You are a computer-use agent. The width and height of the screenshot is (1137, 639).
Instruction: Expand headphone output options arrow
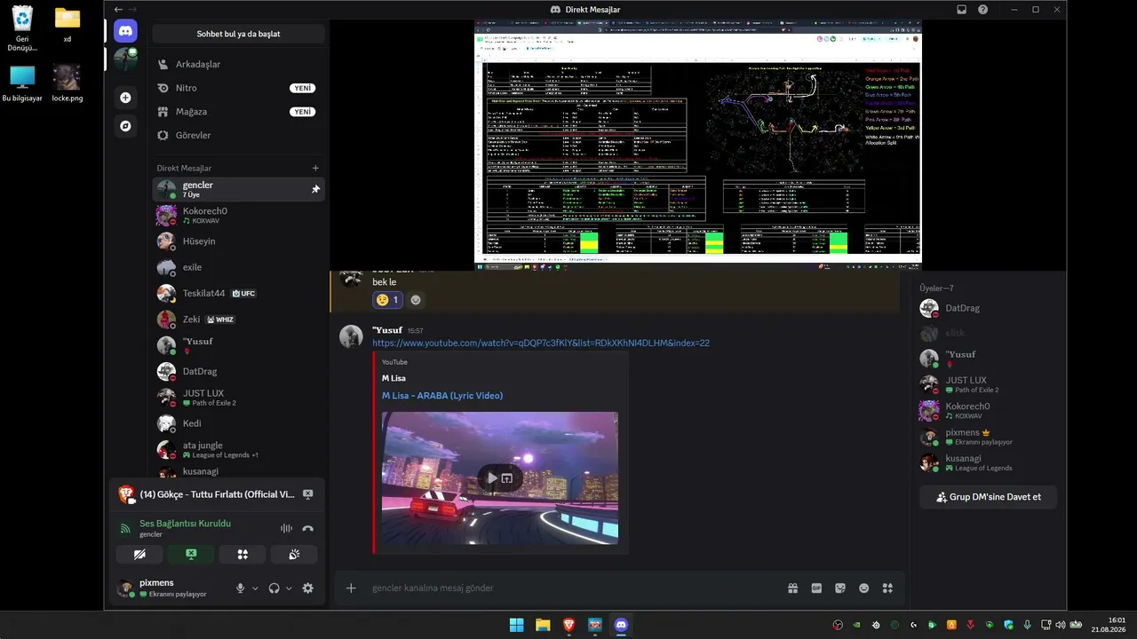pos(289,588)
